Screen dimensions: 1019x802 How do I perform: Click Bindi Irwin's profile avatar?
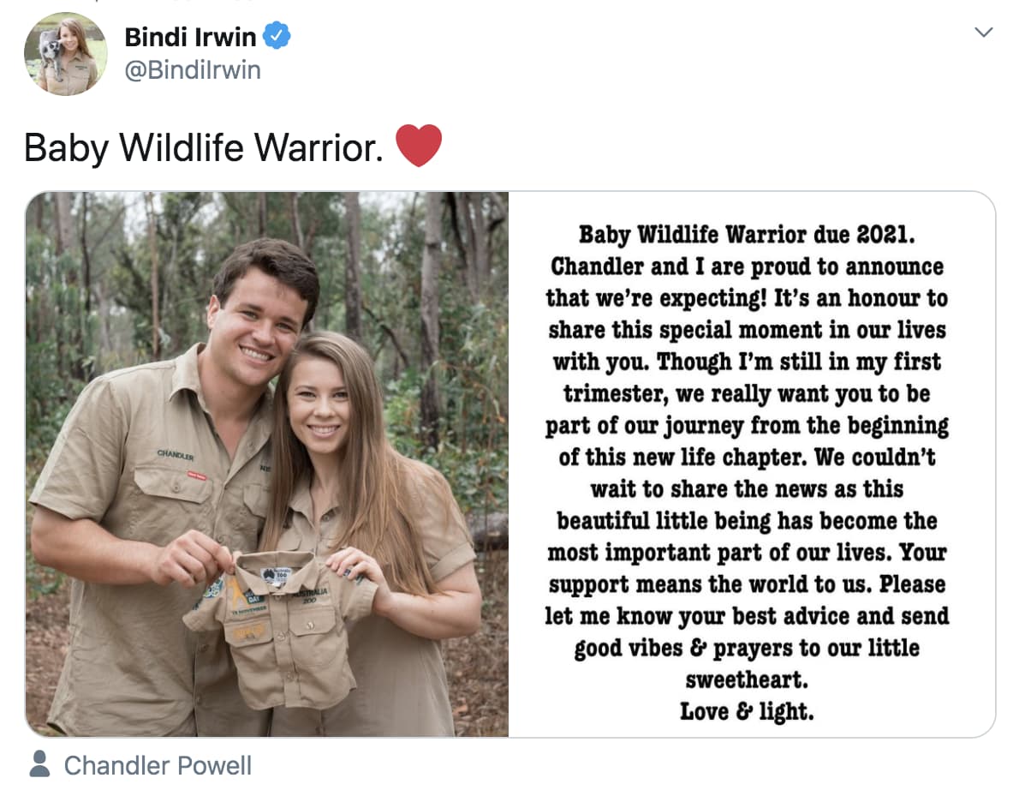pyautogui.click(x=65, y=54)
